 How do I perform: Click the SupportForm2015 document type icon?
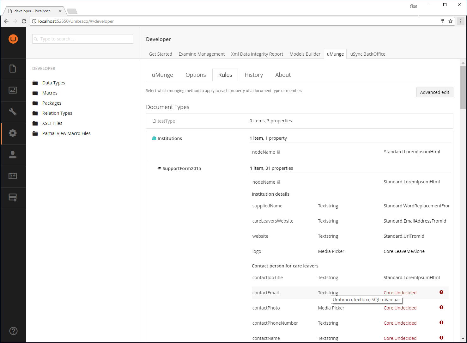[159, 168]
